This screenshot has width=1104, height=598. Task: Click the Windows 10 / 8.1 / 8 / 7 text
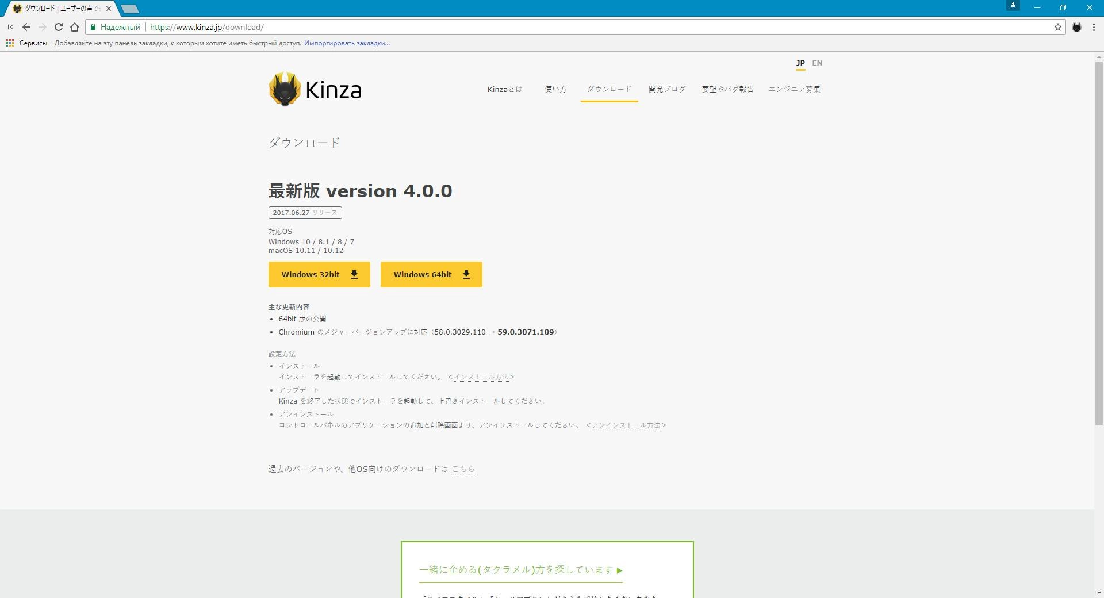311,242
